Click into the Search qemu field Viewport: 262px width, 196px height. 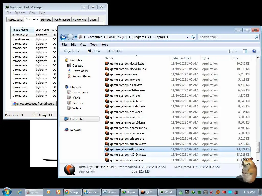pos(226,37)
